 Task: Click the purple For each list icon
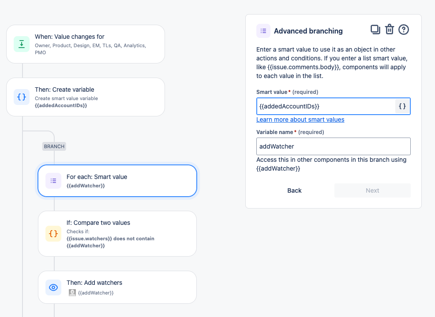pyautogui.click(x=53, y=181)
